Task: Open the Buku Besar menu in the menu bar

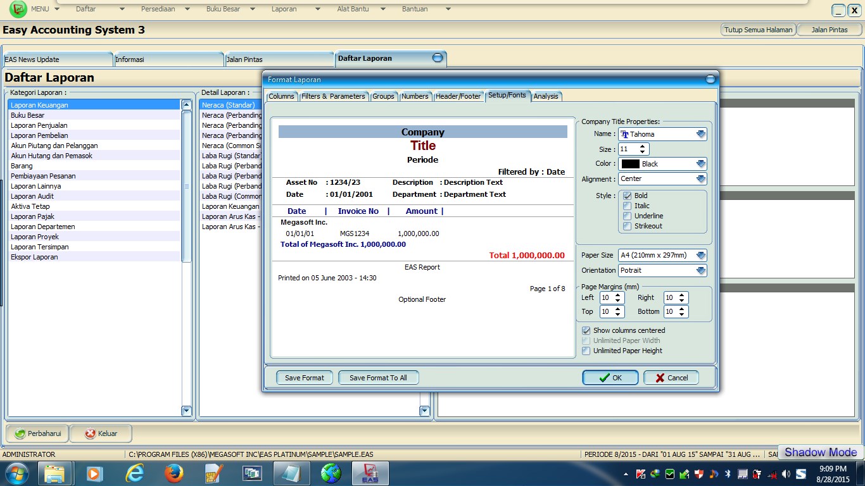Action: coord(223,9)
